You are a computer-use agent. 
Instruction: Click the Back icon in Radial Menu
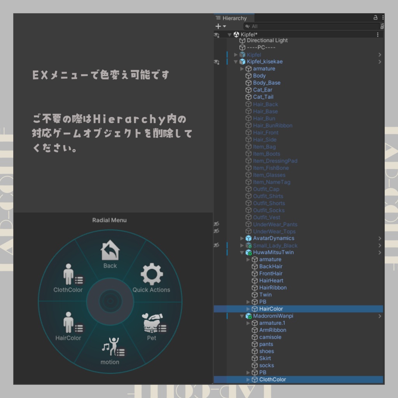pos(110,250)
